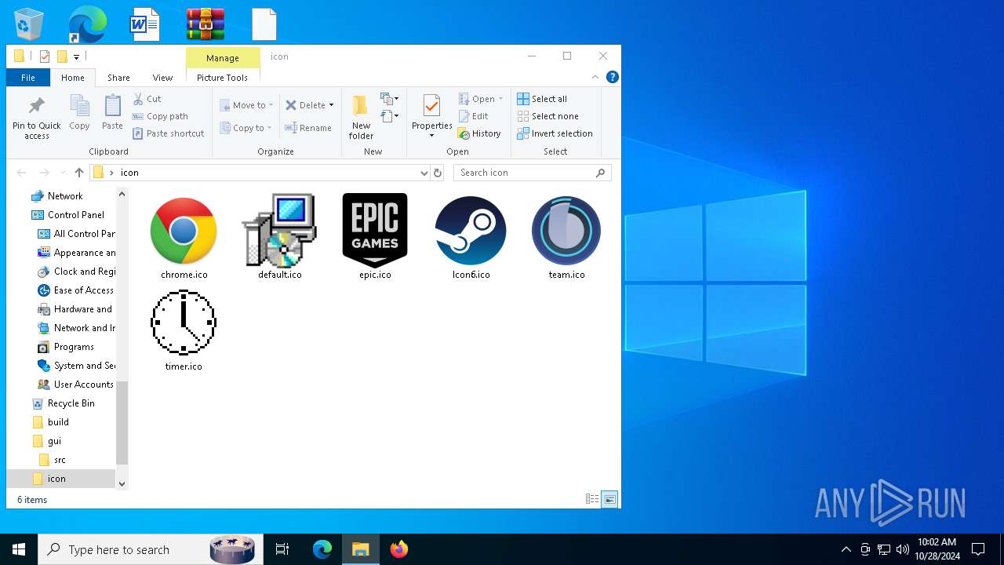This screenshot has height=565, width=1004.
Task: Open Programs in navigation pane
Action: 66,347
